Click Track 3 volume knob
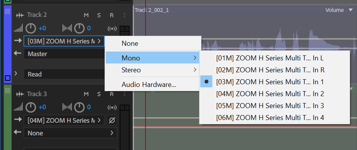The image size is (357, 150). (31, 107)
